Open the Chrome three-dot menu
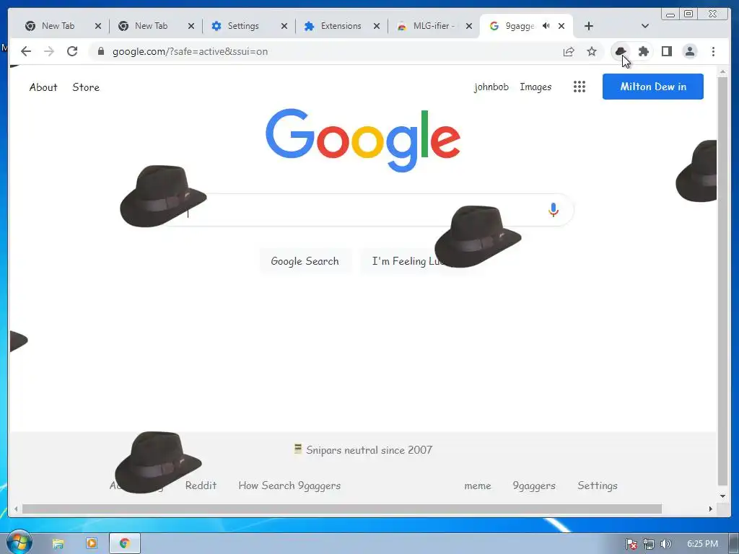This screenshot has width=739, height=554. click(x=713, y=51)
